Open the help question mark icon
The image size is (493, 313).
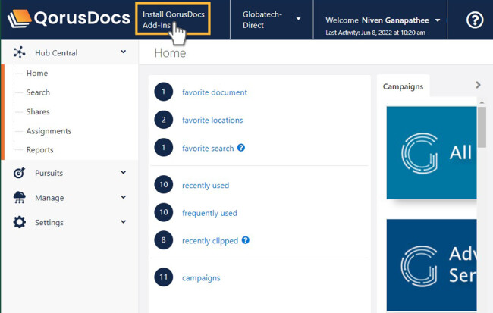point(475,20)
